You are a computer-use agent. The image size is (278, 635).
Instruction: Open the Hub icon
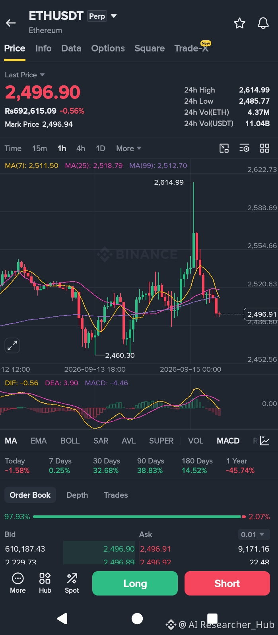45,583
